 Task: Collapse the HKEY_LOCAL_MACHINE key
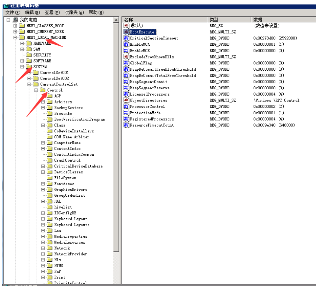click(15, 38)
